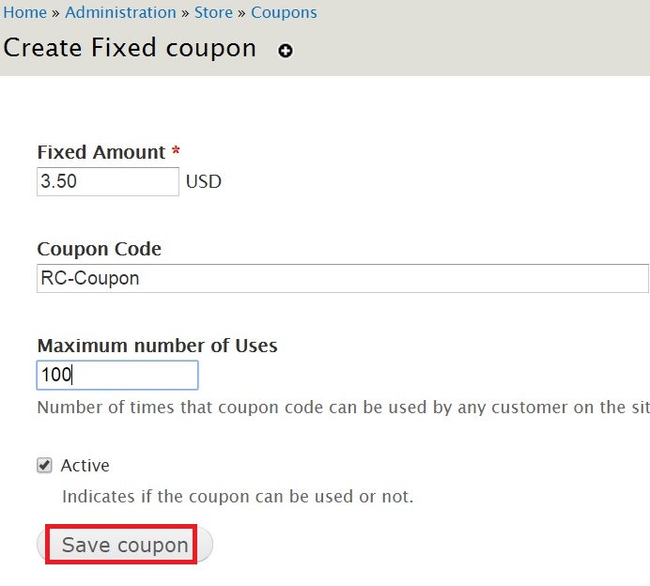Open the Administration breadcrumb link
The image size is (650, 586).
pyautogui.click(x=120, y=12)
